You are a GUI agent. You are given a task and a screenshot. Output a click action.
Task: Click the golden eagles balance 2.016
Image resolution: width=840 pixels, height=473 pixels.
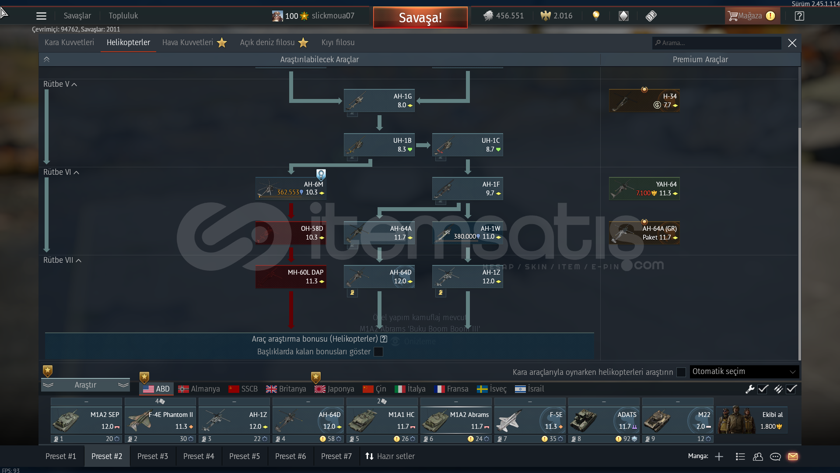pos(556,16)
